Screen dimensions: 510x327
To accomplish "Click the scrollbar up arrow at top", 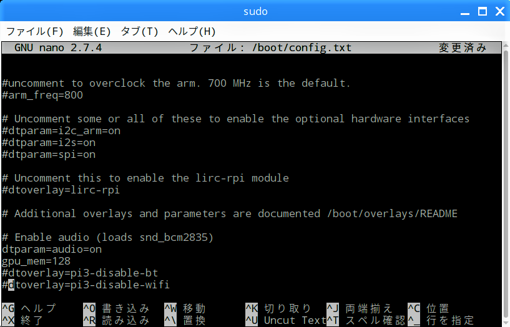I will tap(506, 44).
